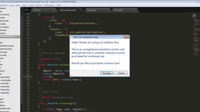Select the highlighted SiteController.php sidebar item
200x112 pixels.
(x=10, y=36)
